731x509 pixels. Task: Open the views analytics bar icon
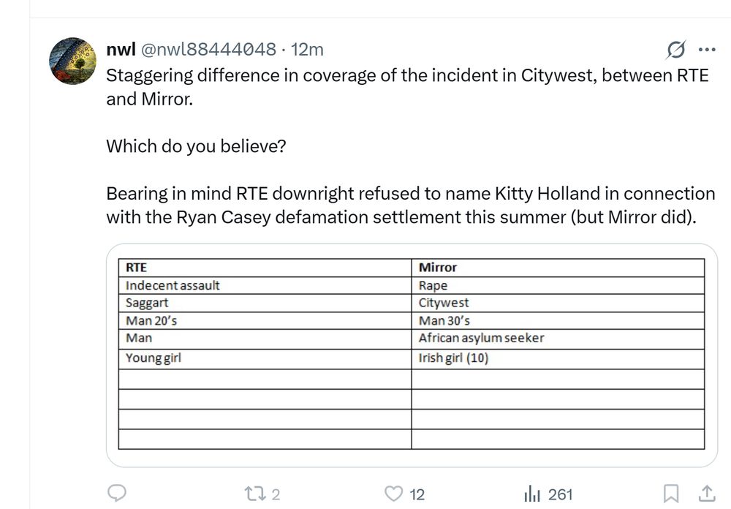point(532,494)
